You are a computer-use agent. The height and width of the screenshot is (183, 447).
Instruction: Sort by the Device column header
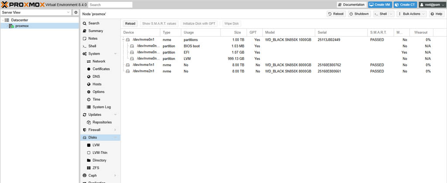tap(141, 32)
